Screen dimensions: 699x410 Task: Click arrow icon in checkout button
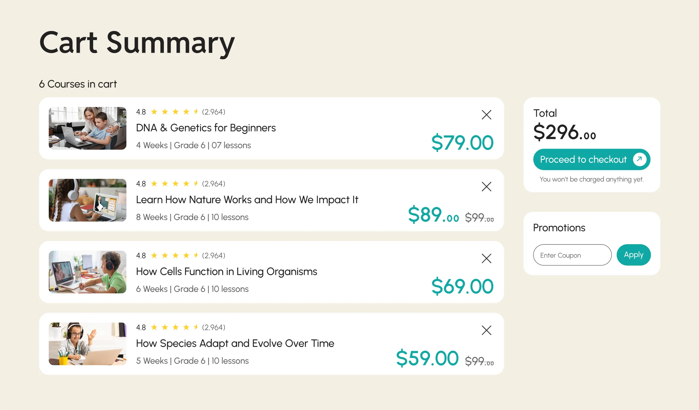[x=639, y=159]
